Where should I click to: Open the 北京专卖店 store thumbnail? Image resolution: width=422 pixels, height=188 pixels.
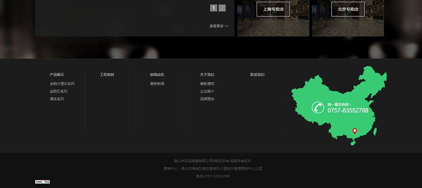tap(348, 18)
